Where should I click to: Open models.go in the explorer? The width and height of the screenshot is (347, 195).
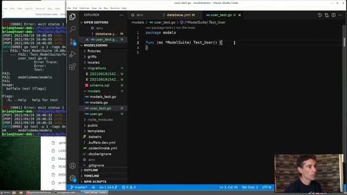(99, 102)
